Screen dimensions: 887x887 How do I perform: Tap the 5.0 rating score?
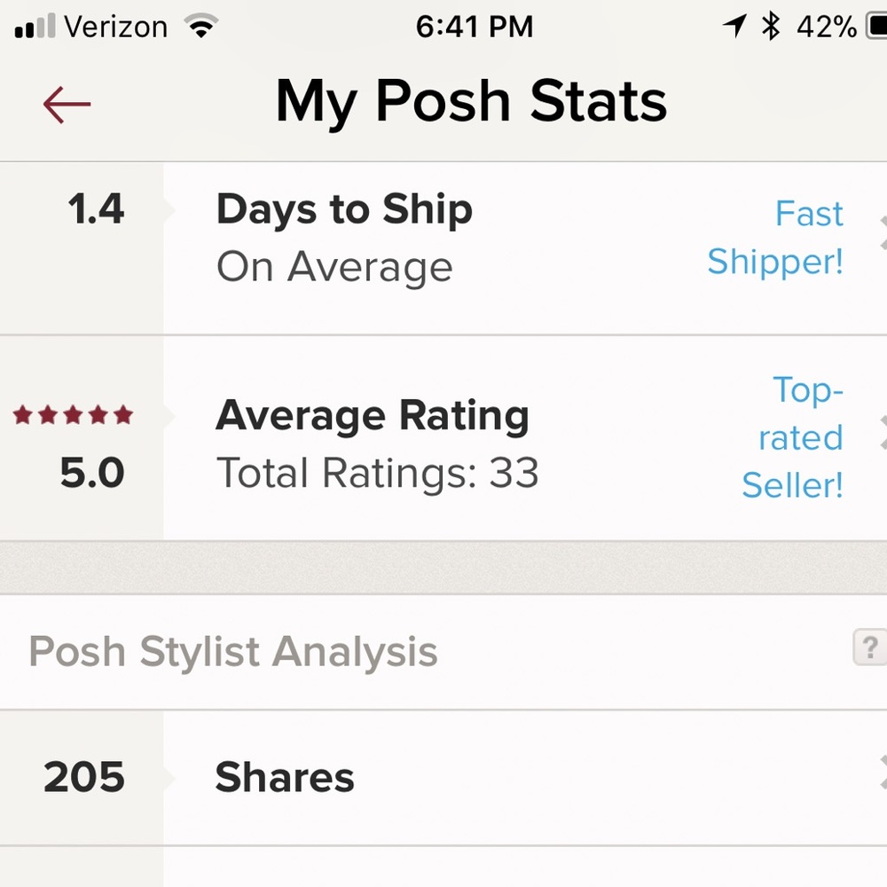92,473
